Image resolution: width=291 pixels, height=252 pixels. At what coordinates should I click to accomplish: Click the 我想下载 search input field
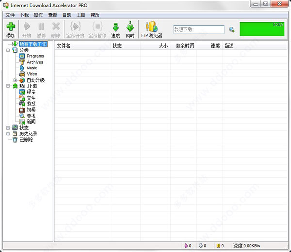click(198, 29)
